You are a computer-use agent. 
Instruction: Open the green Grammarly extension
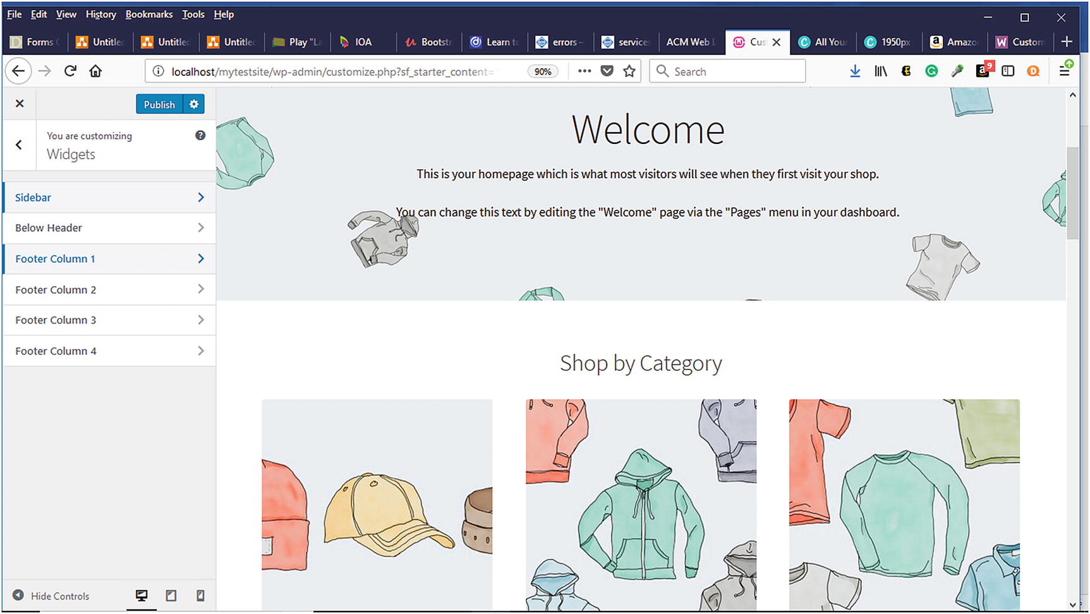pos(931,71)
